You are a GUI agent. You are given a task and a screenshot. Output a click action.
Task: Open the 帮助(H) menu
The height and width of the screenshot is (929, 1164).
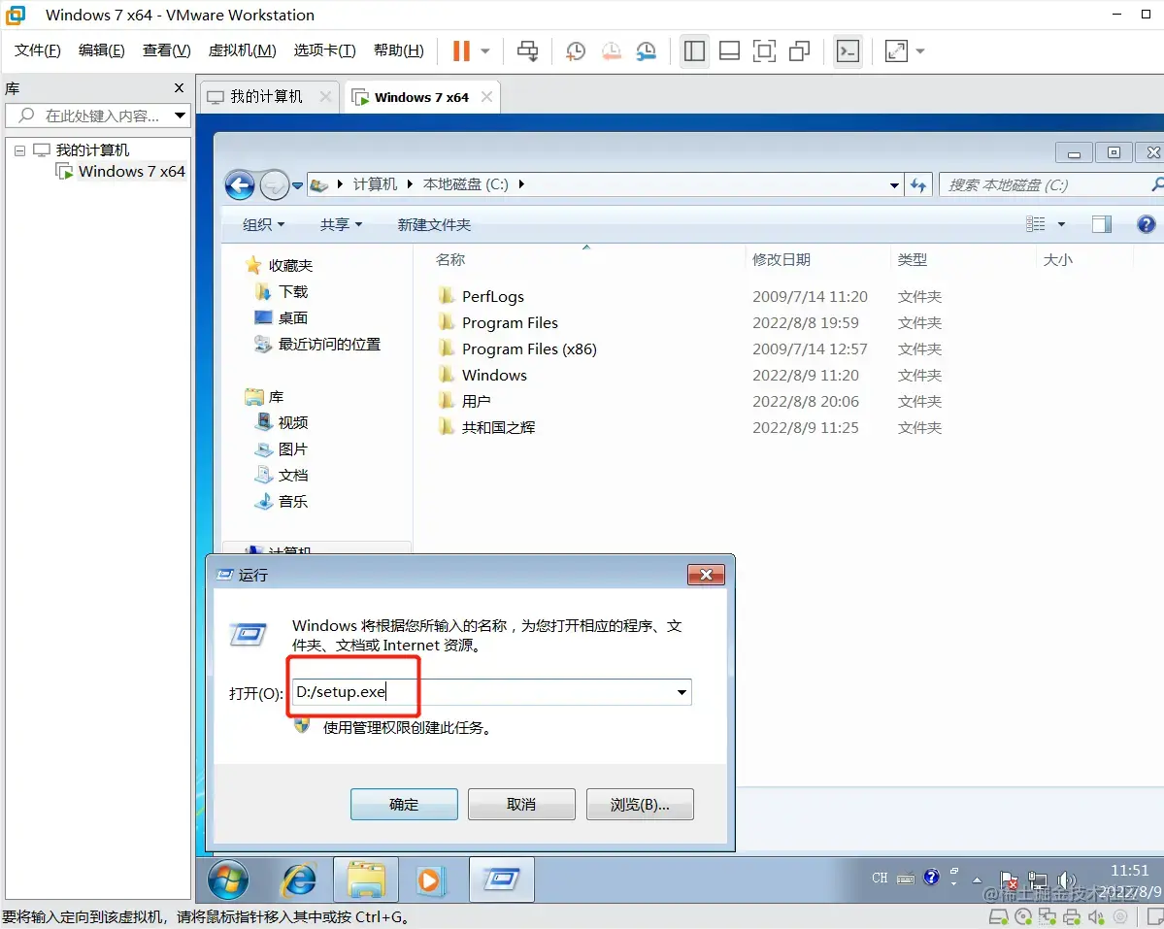point(399,50)
